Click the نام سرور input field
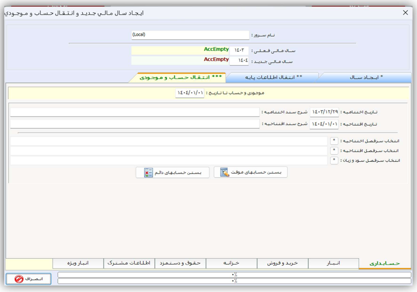 pyautogui.click(x=190, y=35)
